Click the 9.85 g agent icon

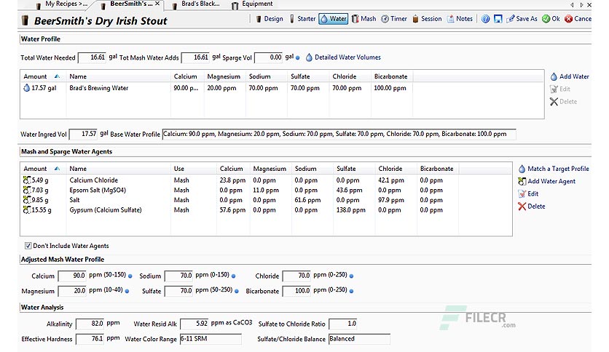pos(26,200)
